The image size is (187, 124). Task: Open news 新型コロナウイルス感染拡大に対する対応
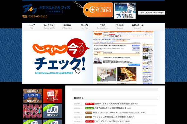pyautogui.click(x=119, y=113)
